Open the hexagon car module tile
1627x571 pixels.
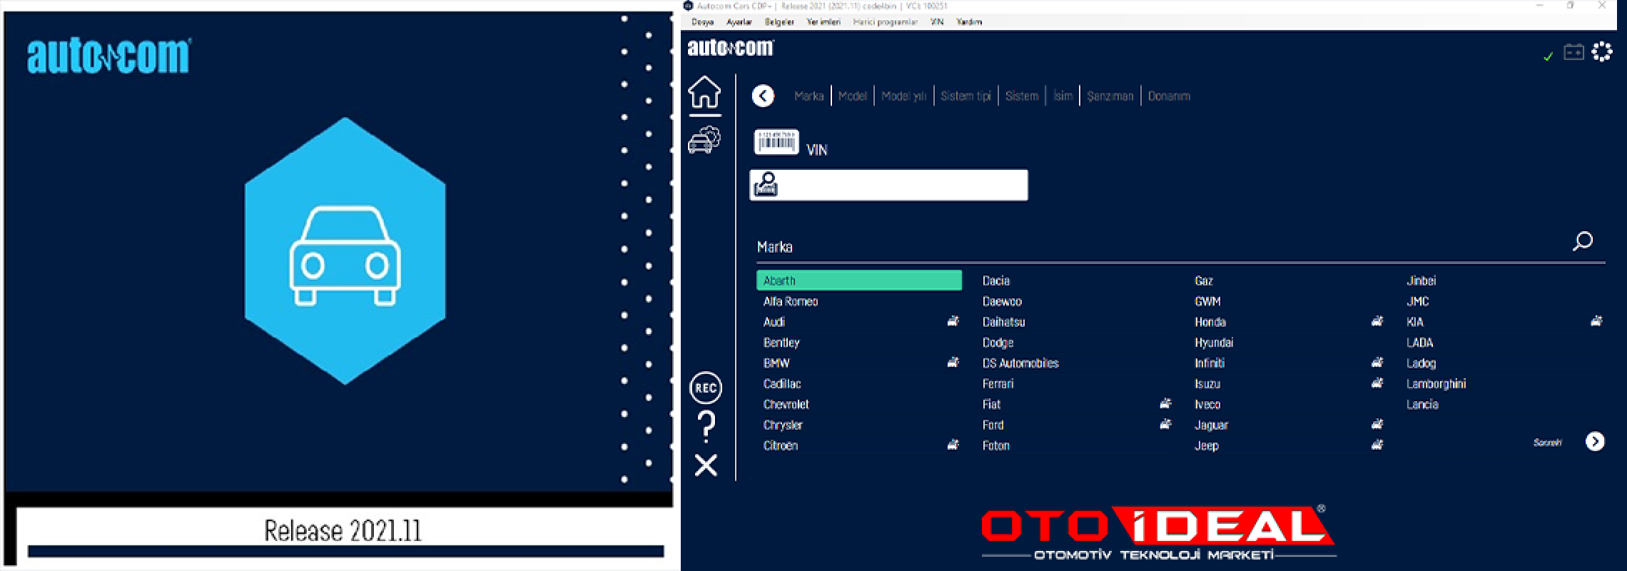[x=345, y=251]
